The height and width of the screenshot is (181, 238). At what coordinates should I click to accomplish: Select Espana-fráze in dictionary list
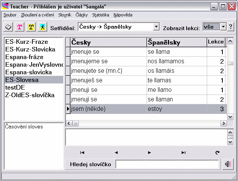pyautogui.click(x=34, y=57)
